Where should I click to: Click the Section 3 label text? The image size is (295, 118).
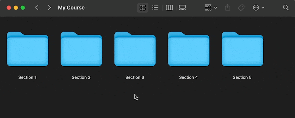(x=135, y=77)
